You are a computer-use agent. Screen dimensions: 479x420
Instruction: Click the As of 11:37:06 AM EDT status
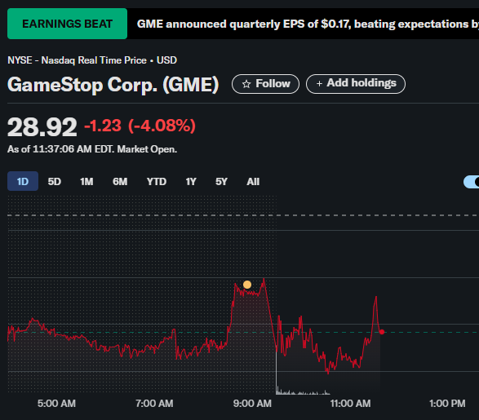tap(92, 149)
